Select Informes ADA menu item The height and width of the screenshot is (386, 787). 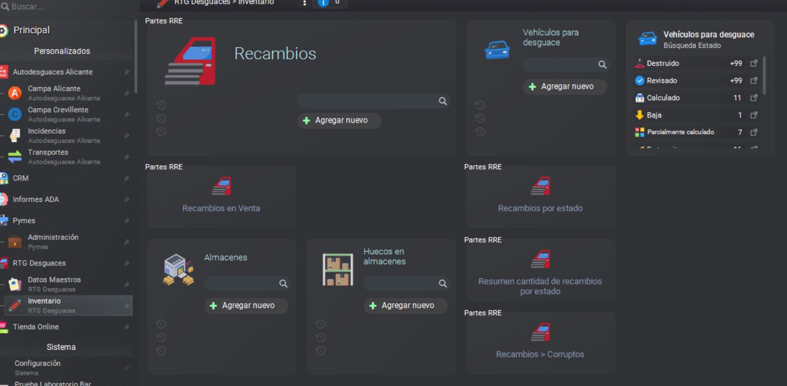36,200
